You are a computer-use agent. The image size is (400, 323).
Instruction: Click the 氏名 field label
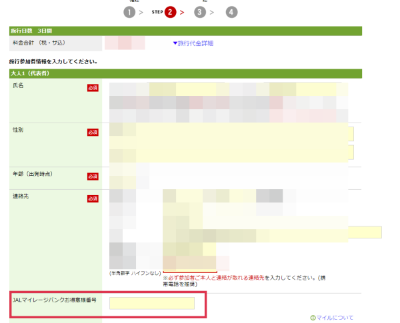pos(18,87)
